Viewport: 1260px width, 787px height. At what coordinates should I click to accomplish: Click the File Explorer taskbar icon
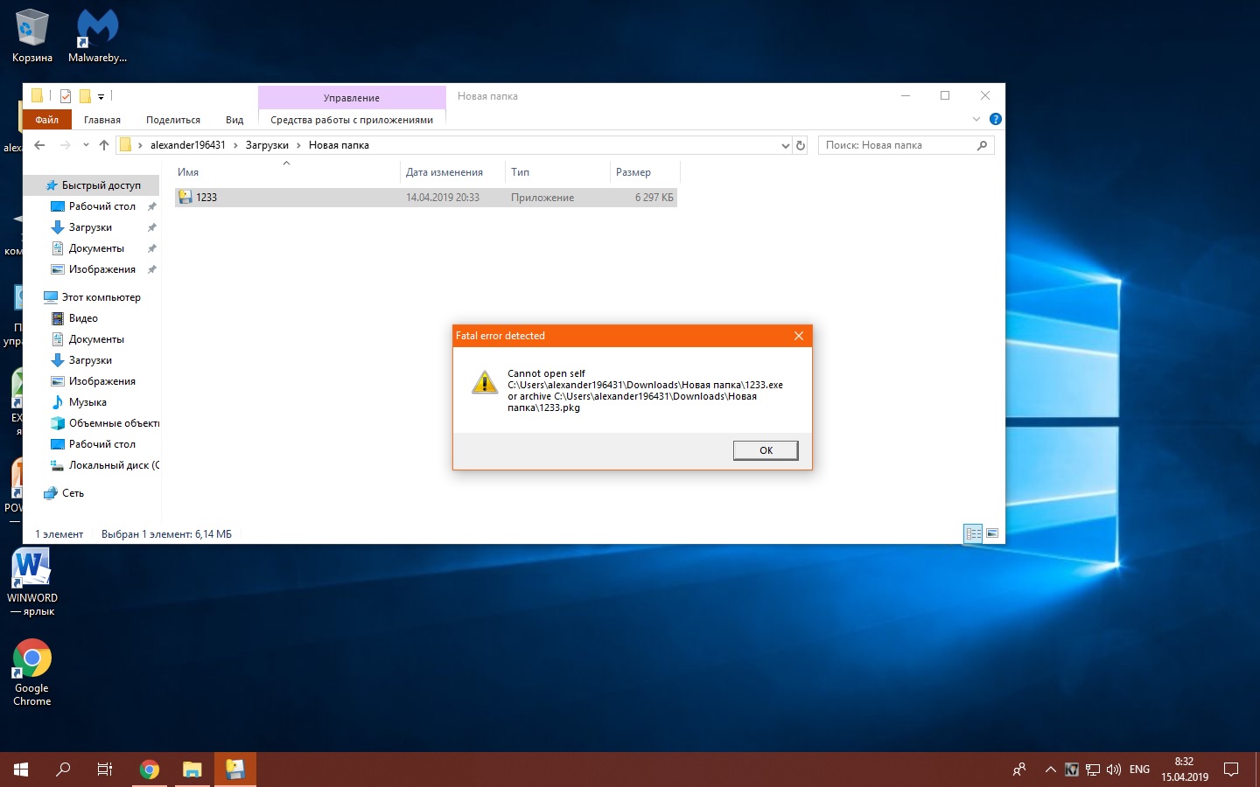pos(192,770)
